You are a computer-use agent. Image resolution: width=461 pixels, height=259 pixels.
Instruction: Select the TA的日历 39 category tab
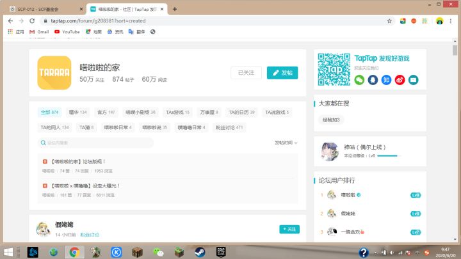[x=241, y=112]
